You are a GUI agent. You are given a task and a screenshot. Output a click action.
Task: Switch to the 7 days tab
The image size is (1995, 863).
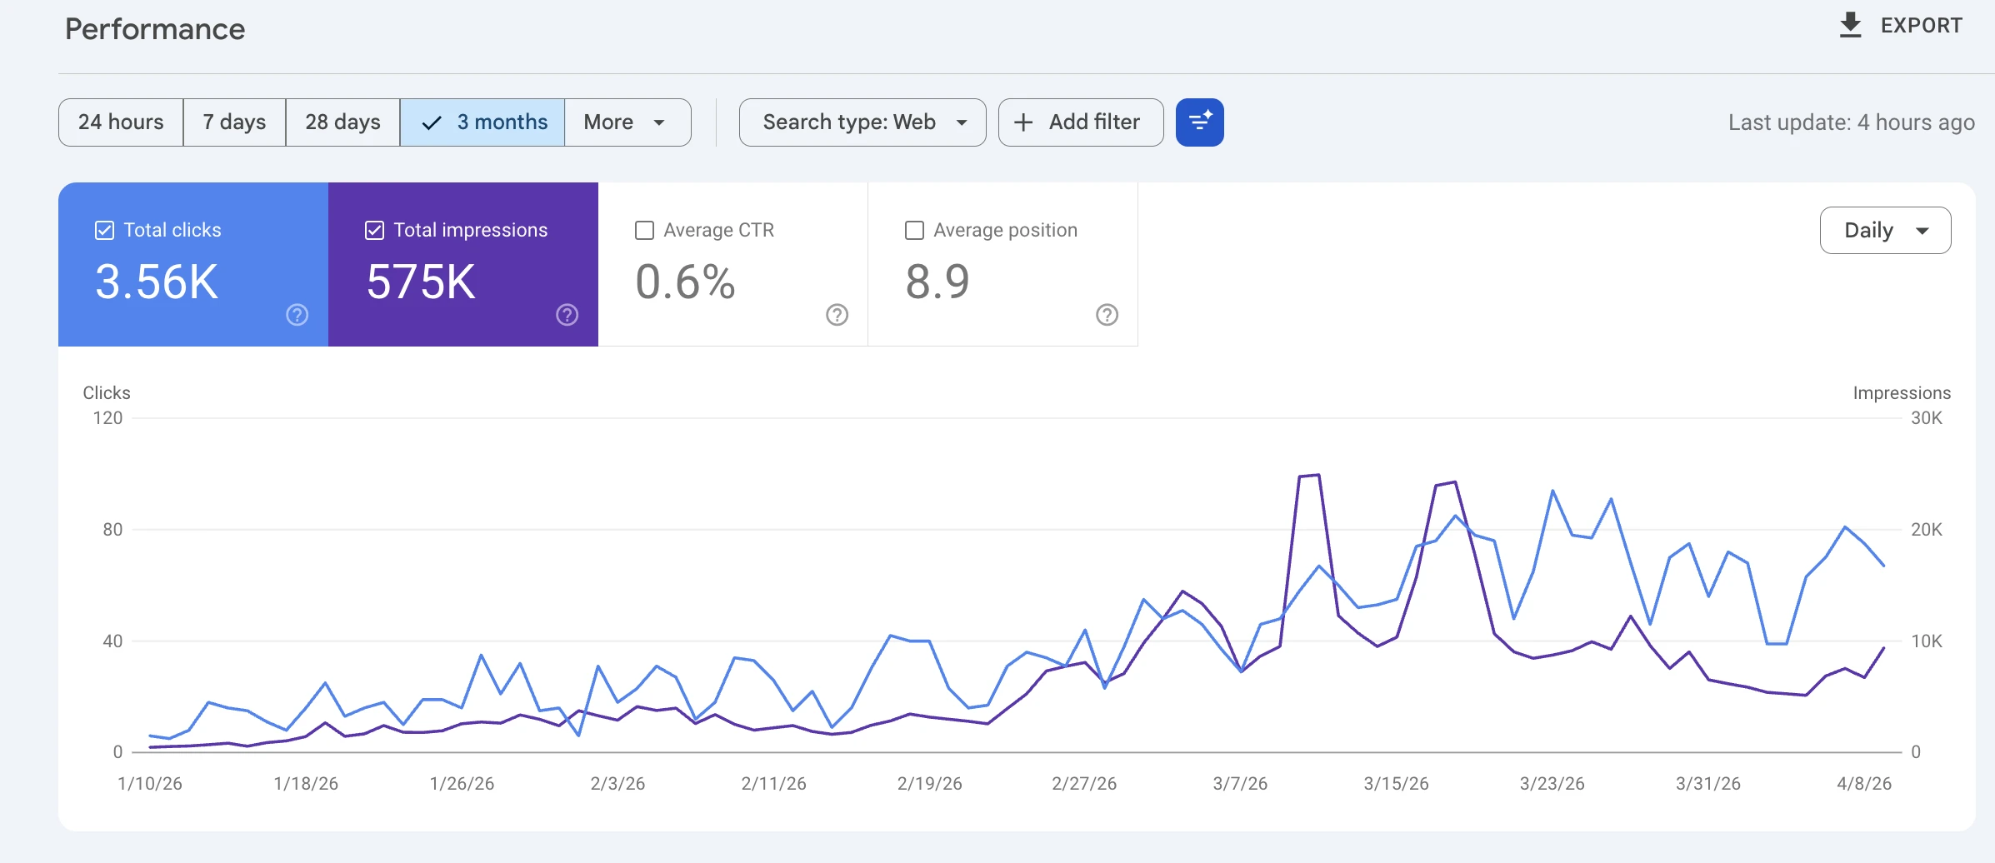[x=234, y=122]
